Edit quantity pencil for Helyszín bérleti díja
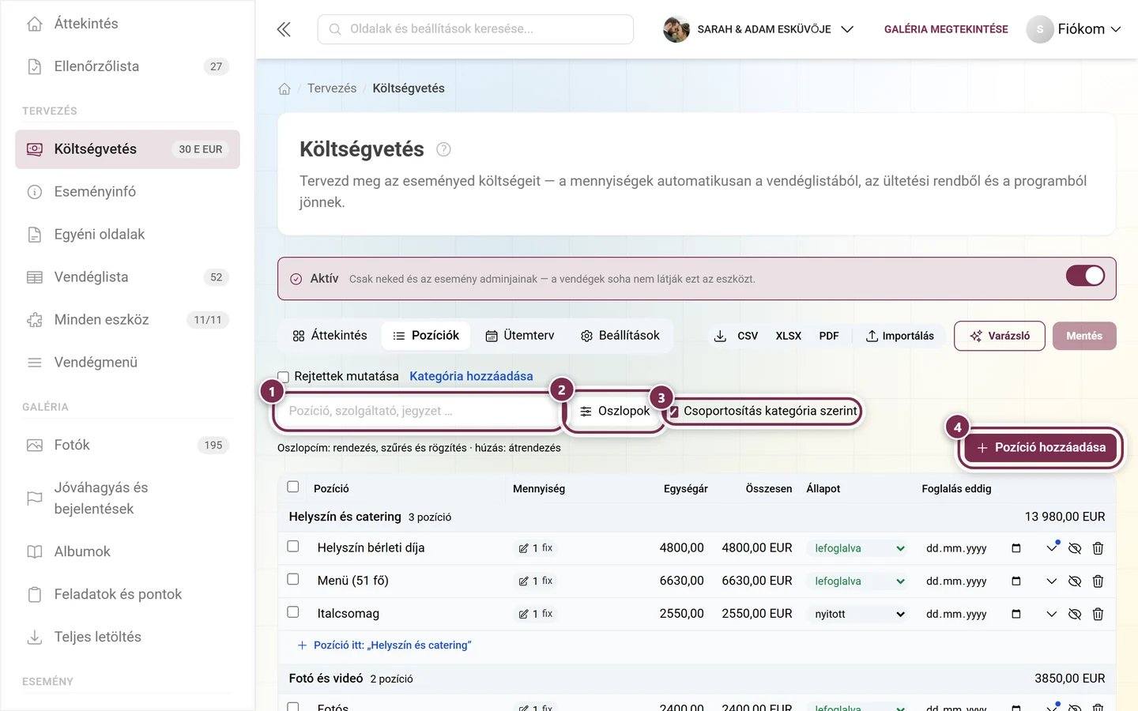1138x711 pixels. click(x=523, y=548)
